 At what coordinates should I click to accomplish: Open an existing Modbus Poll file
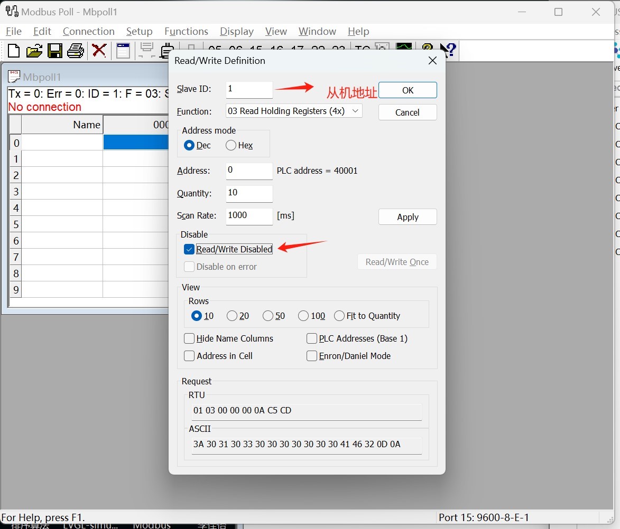(x=34, y=50)
